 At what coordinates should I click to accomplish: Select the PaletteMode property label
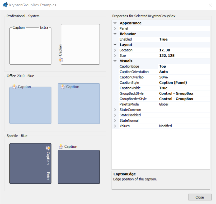[x=129, y=104]
